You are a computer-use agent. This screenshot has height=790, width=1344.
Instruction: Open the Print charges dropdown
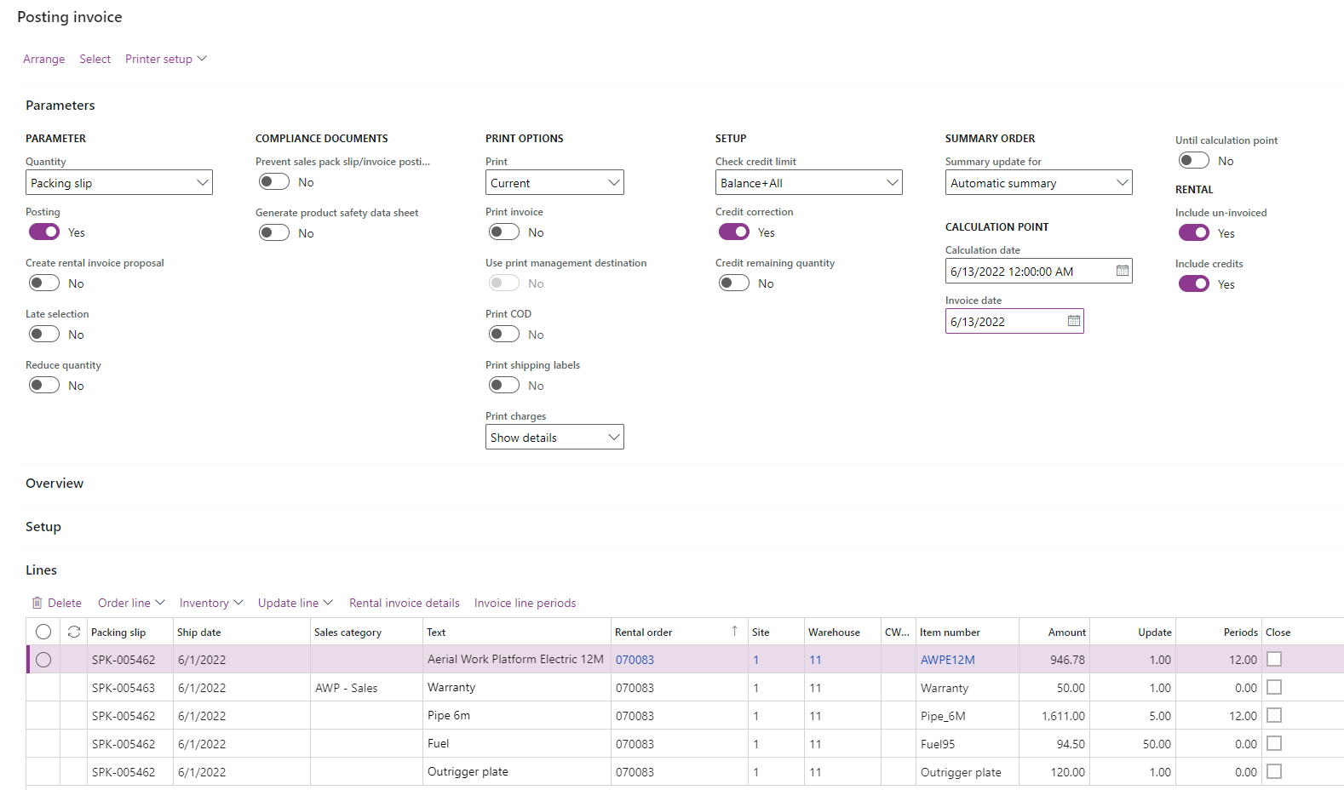click(x=554, y=437)
